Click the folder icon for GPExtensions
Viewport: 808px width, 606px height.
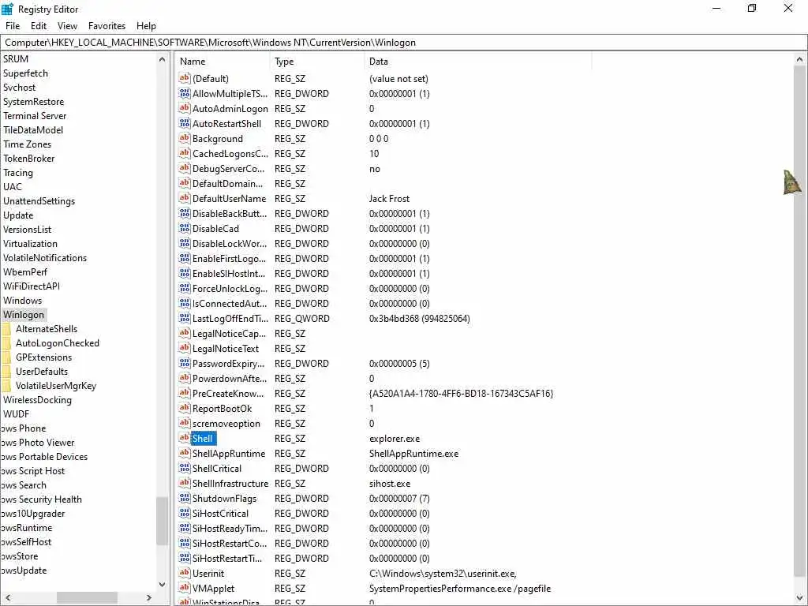(x=6, y=357)
